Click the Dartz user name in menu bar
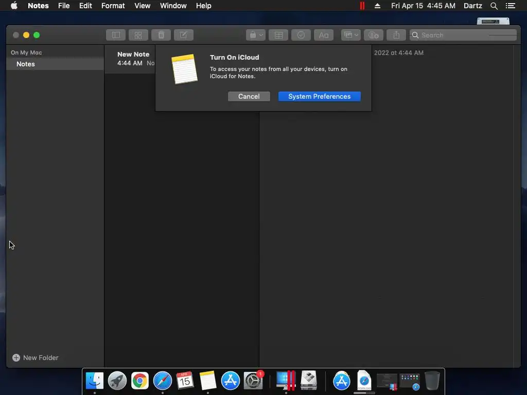The width and height of the screenshot is (527, 395). click(x=472, y=6)
